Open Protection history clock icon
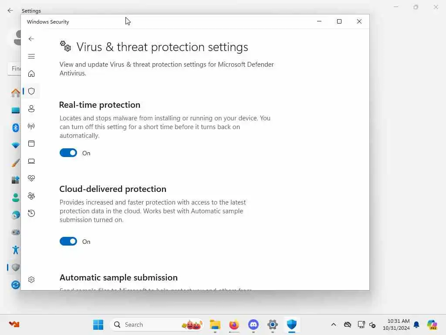The height and width of the screenshot is (335, 446). click(x=31, y=213)
